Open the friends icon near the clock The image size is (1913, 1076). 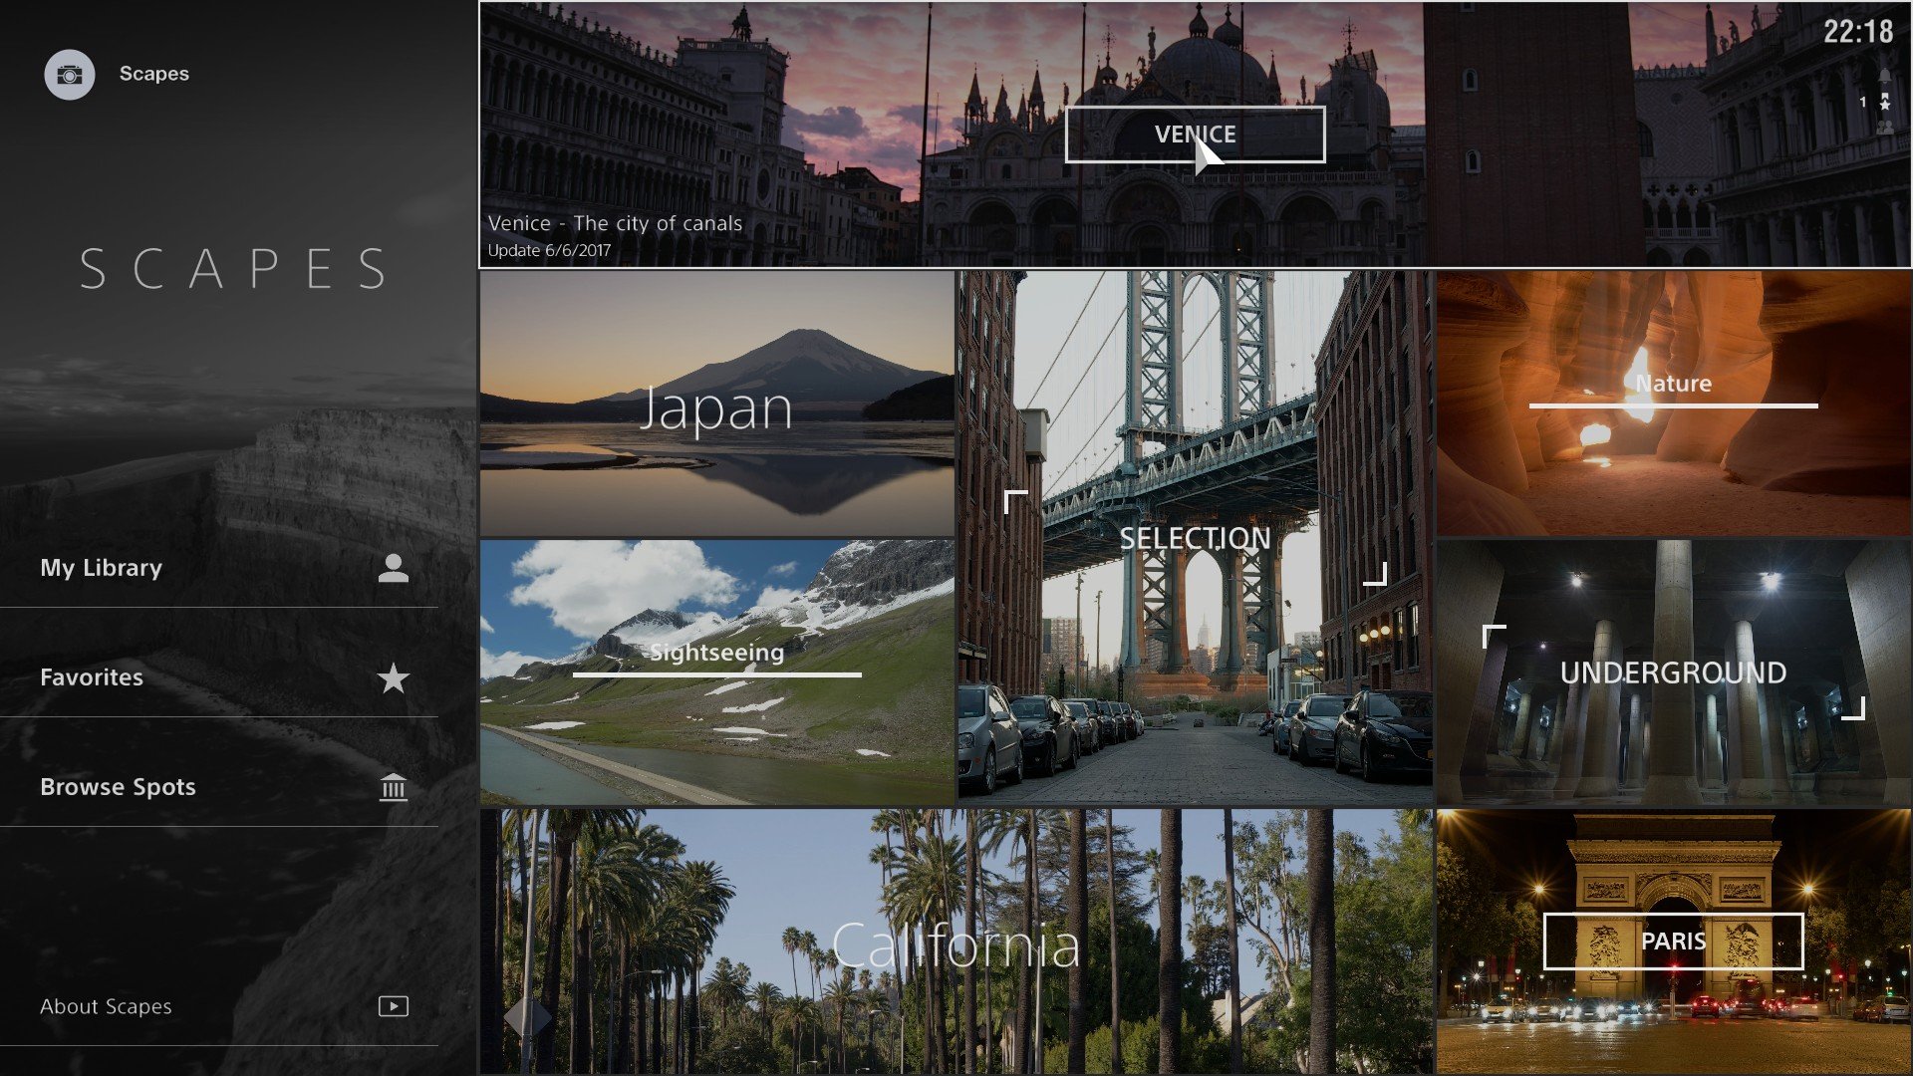[1885, 127]
